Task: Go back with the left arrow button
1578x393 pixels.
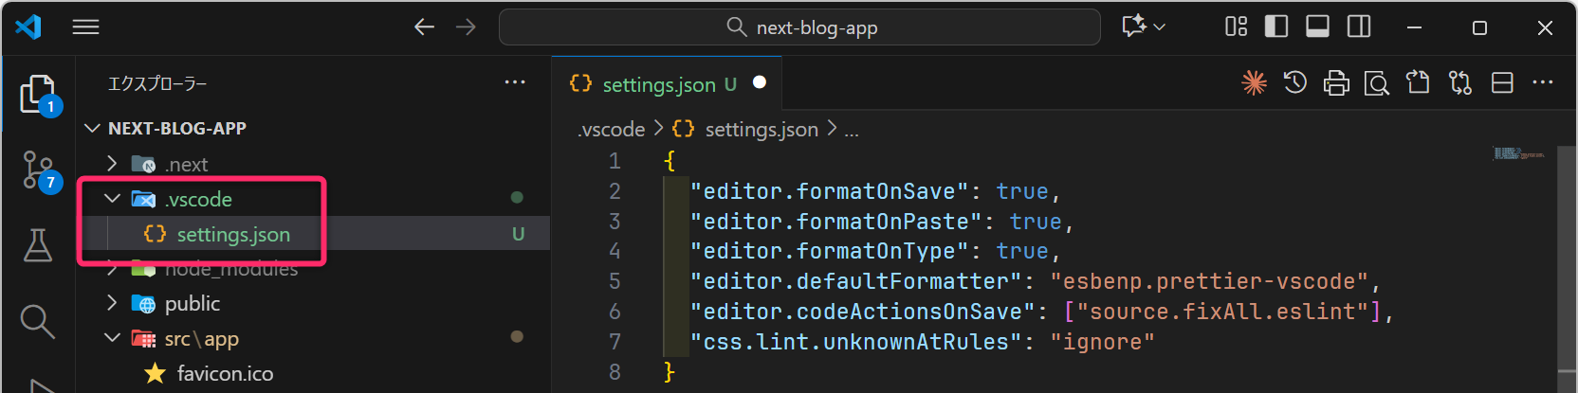Action: tap(424, 27)
